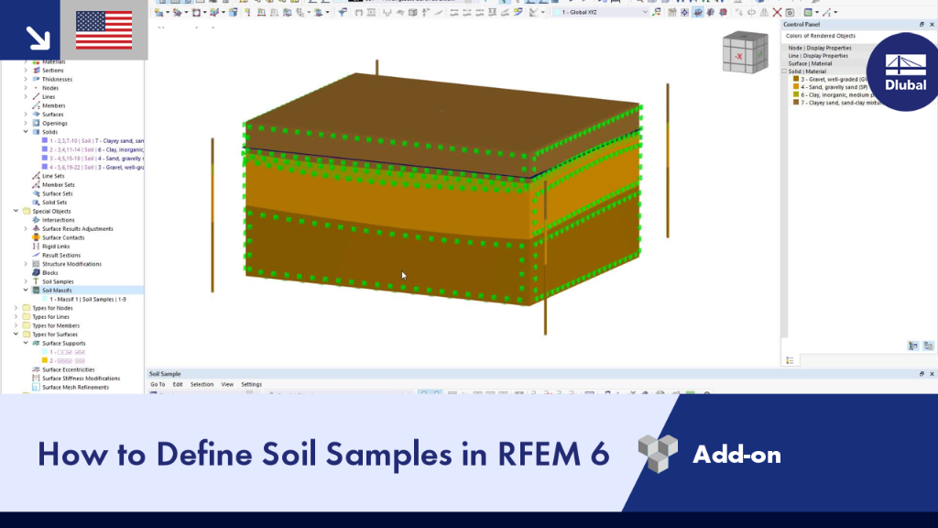Click the navigation cube in viewport
Screen dimensions: 938x528
[745, 52]
